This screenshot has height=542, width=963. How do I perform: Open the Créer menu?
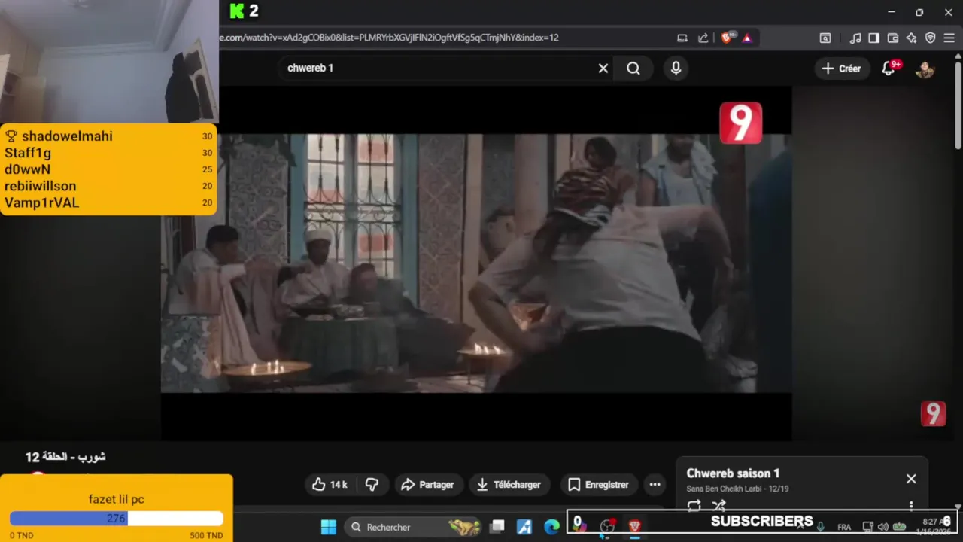pyautogui.click(x=842, y=69)
